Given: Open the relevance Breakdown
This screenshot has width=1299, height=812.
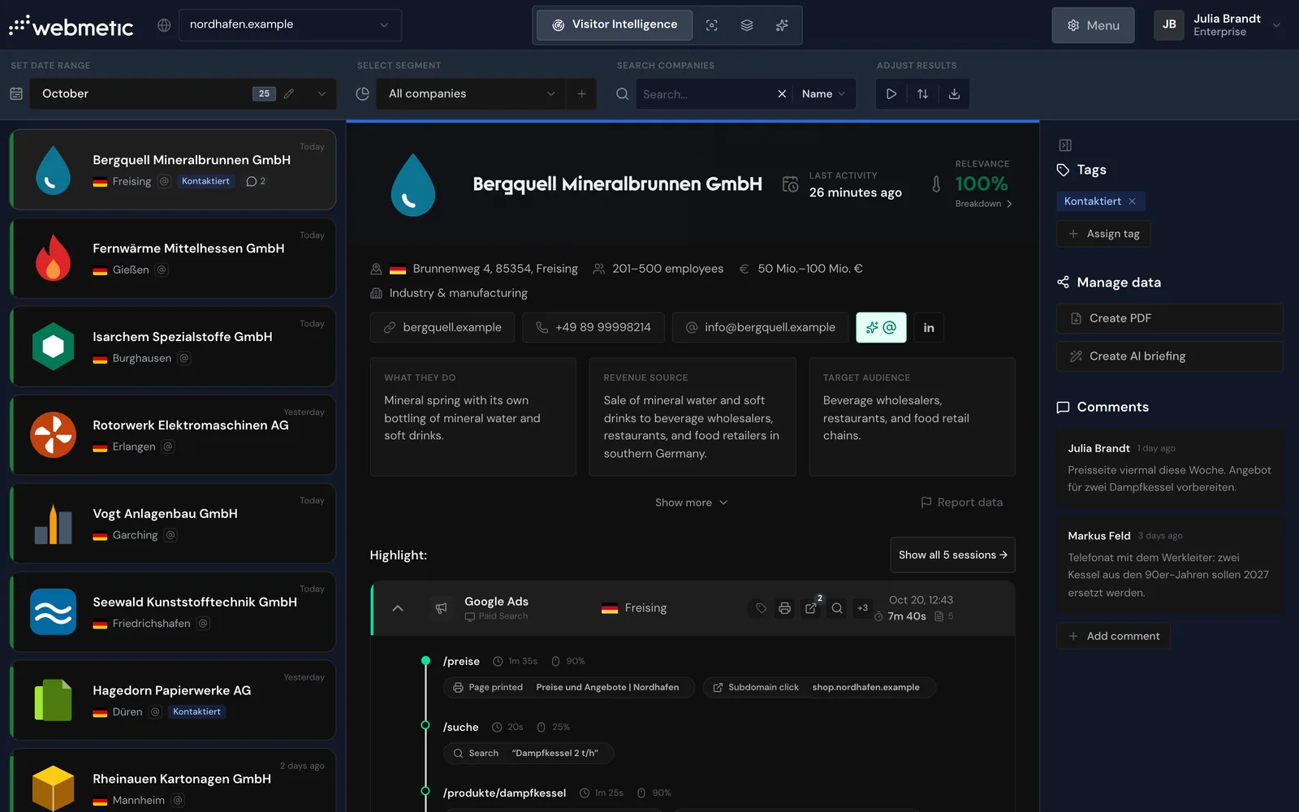Looking at the screenshot, I should tap(984, 204).
